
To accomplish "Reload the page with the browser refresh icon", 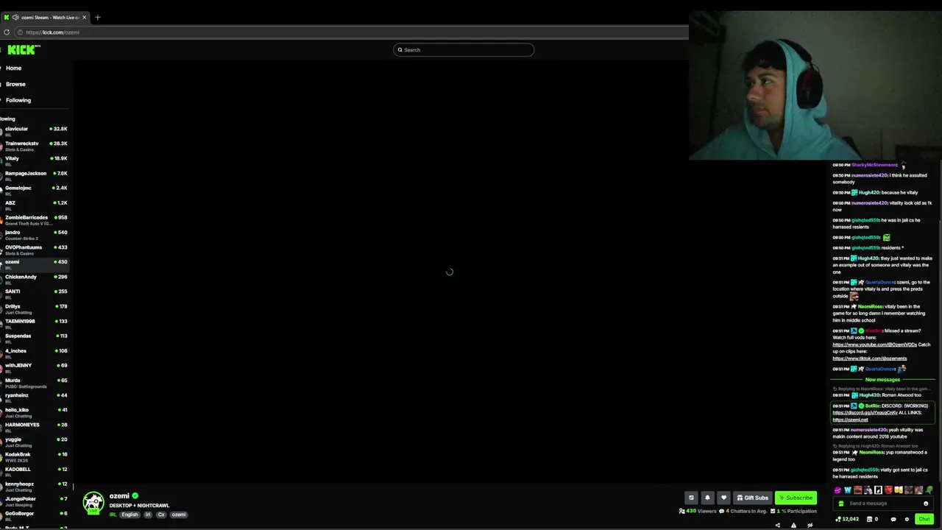I will point(7,32).
